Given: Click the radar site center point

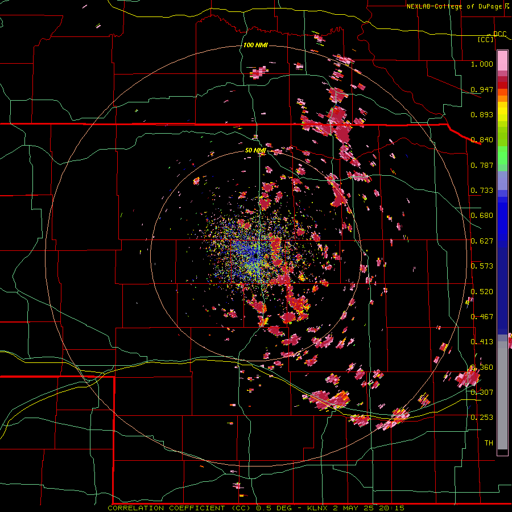Looking at the screenshot, I should [x=256, y=256].
